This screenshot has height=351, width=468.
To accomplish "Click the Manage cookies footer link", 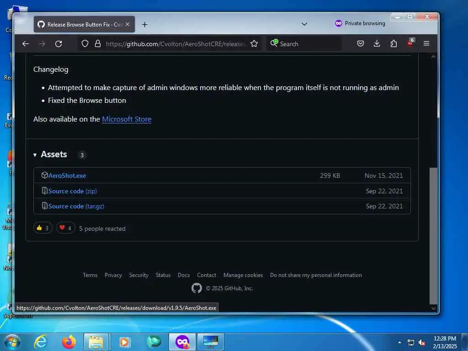I will tap(243, 275).
